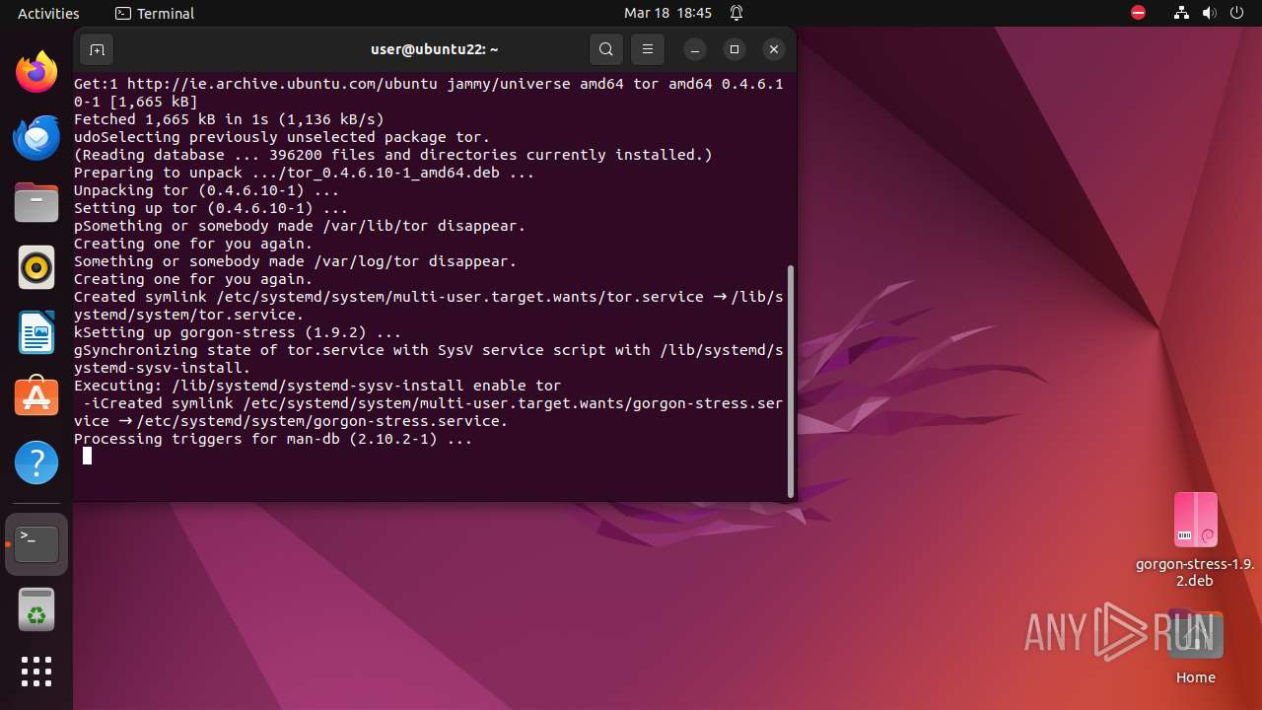Click the red do-not-disturb tray icon

pyautogui.click(x=1139, y=14)
